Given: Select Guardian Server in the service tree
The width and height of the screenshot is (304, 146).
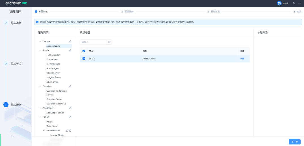Looking at the screenshot, I should (54, 99).
